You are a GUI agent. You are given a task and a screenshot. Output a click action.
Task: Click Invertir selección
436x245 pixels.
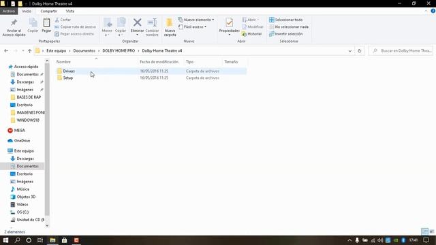286,33
